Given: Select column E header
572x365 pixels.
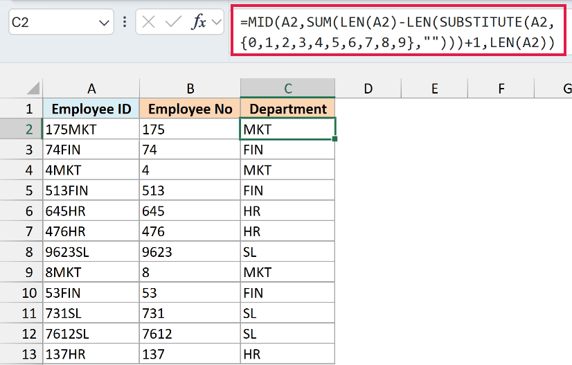Looking at the screenshot, I should click(x=434, y=89).
